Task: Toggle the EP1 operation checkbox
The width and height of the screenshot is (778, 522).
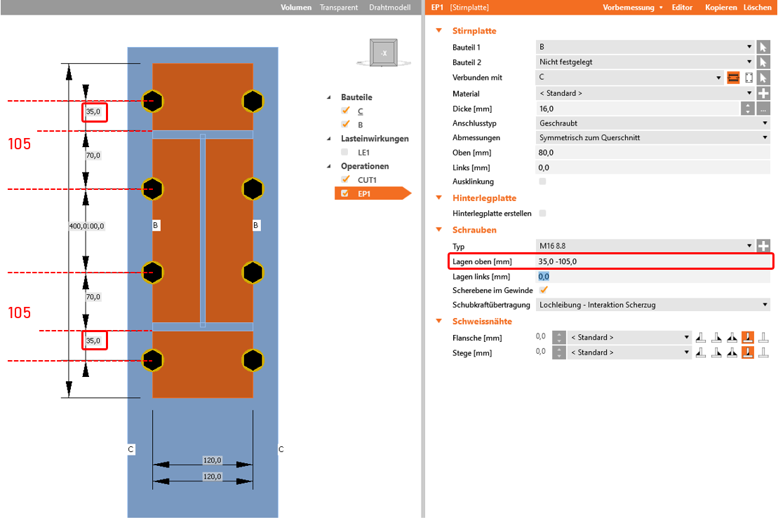Action: (345, 193)
